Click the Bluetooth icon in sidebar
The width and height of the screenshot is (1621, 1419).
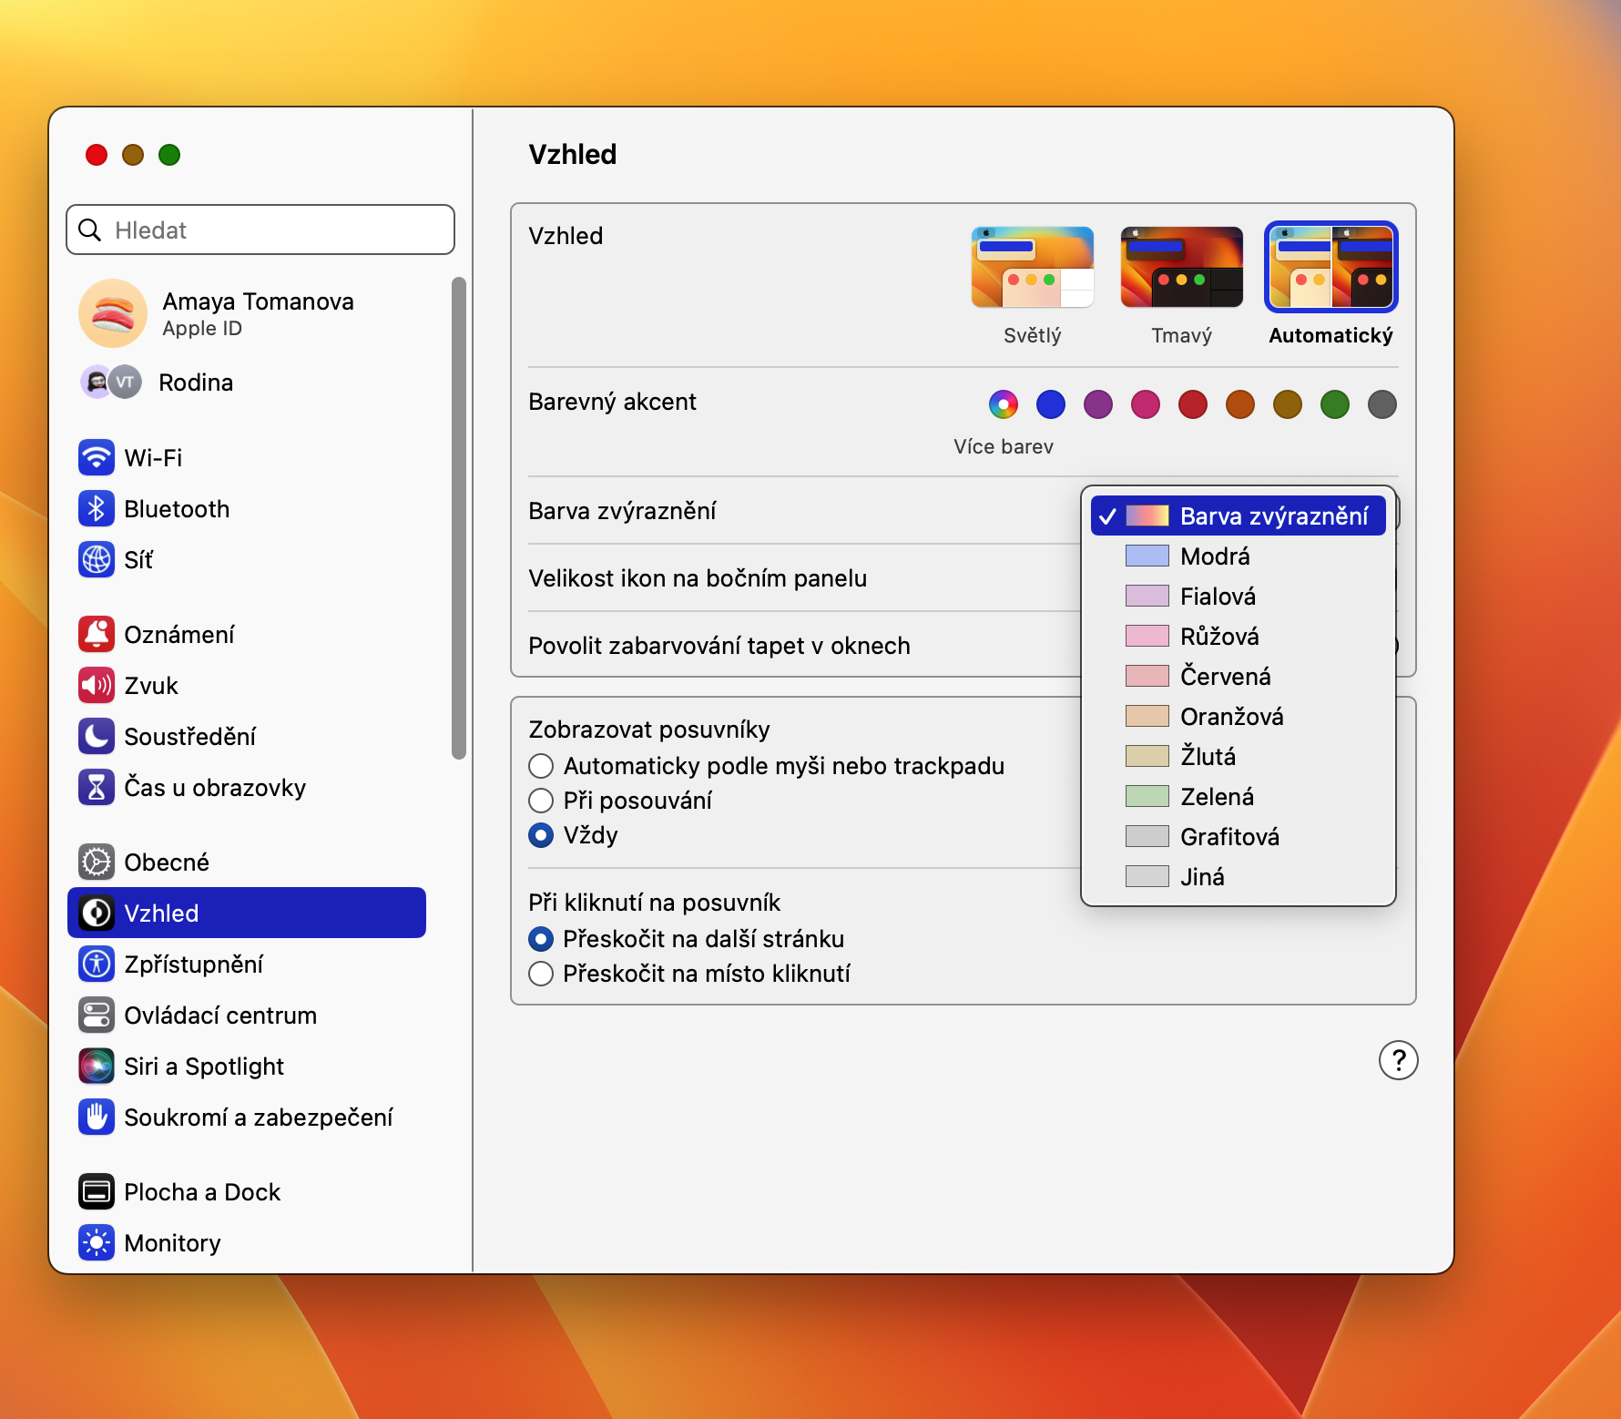pyautogui.click(x=97, y=508)
